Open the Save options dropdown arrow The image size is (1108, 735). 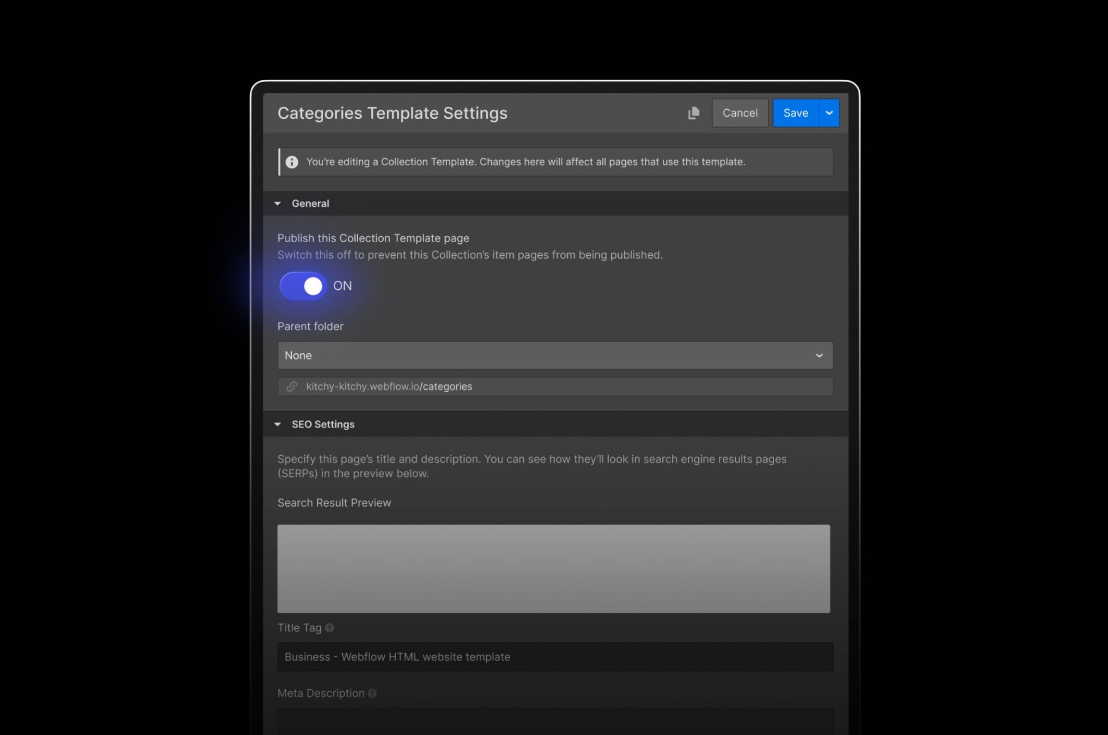tap(829, 113)
